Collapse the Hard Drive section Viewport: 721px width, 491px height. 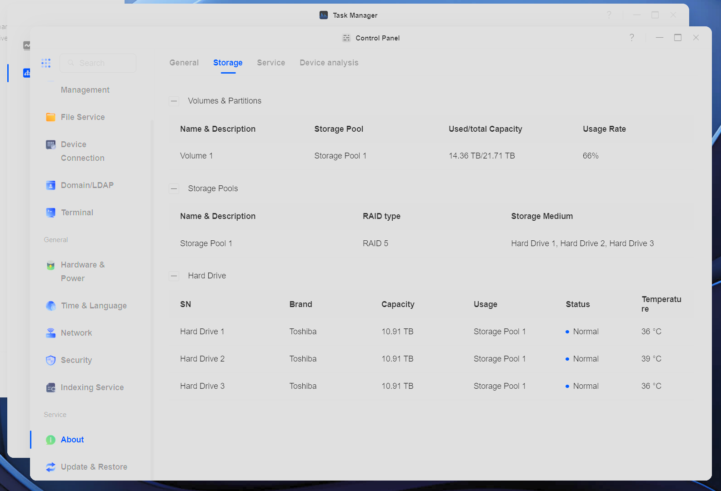click(x=174, y=276)
